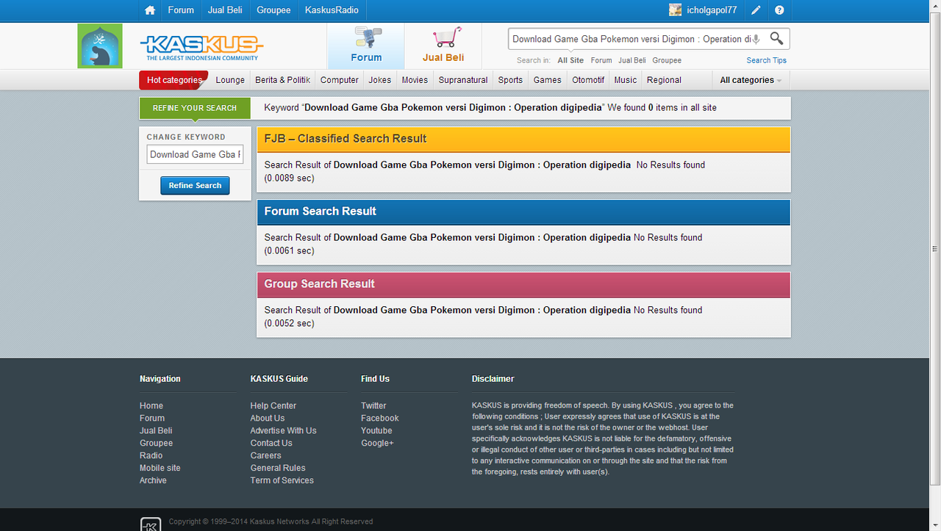Screen dimensions: 941x531
Task: Open the green mosque banner thumbnail
Action: (100, 46)
